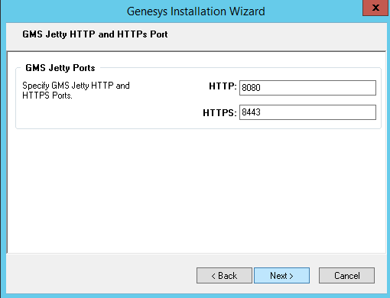Click the 'GMS Jetty HTTP and HTTPs Port' heading
Viewport: 390px width, 298px height.
pos(95,34)
